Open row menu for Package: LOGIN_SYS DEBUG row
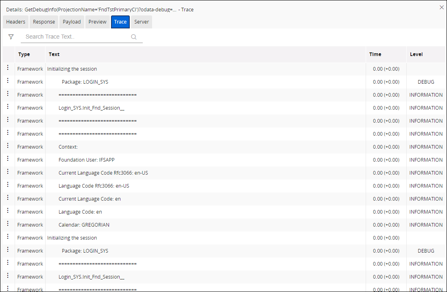This screenshot has height=292, width=447. [8, 81]
